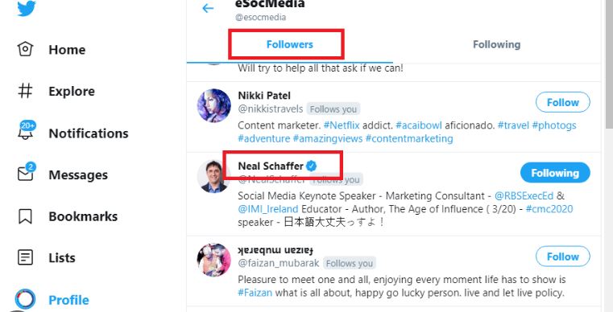
Task: Open the Explore hashtag icon
Action: click(26, 91)
